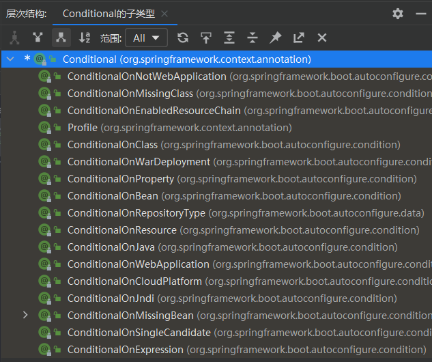Open hierarchy panel settings gear

(398, 14)
